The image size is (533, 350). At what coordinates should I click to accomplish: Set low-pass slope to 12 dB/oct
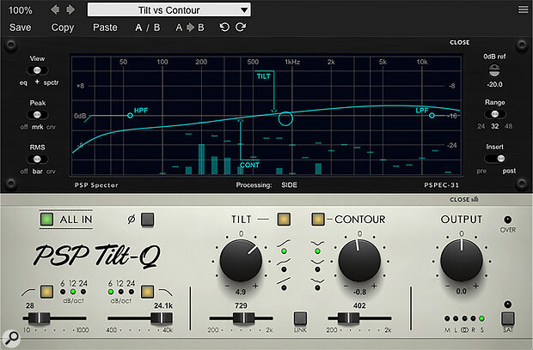coord(121,292)
